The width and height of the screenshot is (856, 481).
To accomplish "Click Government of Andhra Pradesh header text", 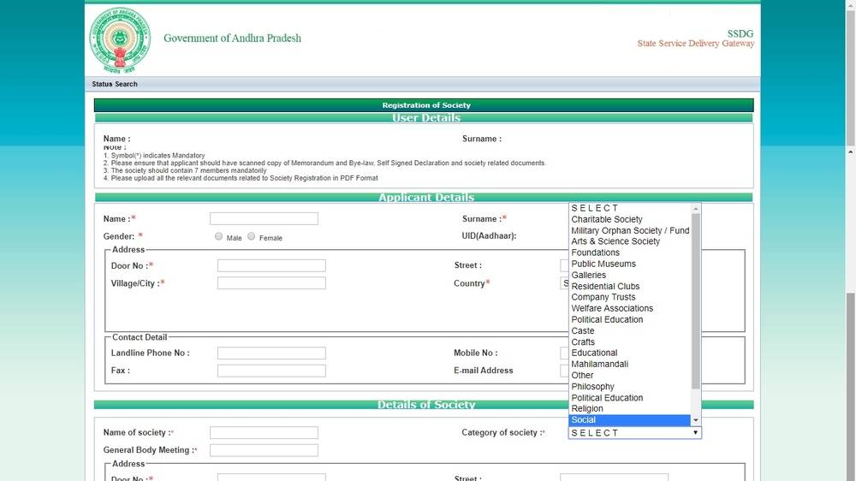I will [232, 39].
